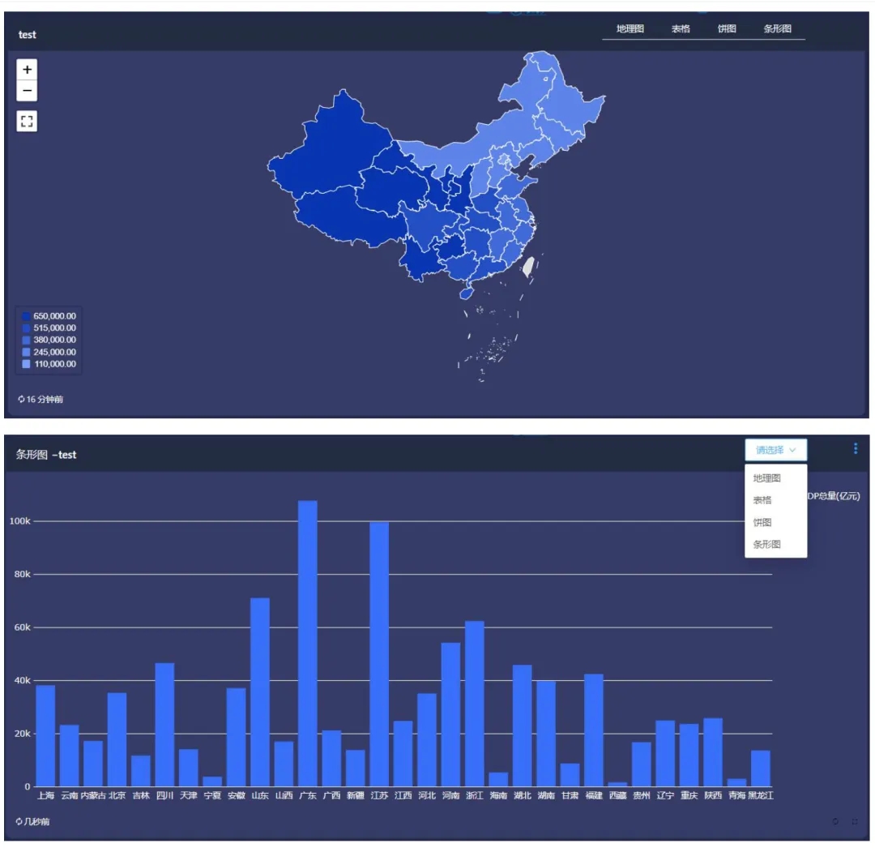Click the Hainan island on the map
The image size is (875, 852).
466,293
